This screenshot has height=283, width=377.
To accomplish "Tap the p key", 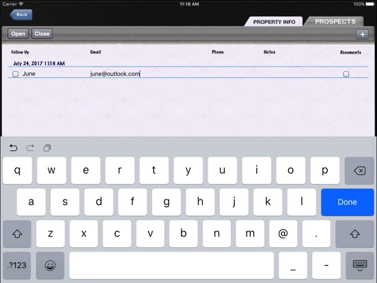I will pos(325,171).
